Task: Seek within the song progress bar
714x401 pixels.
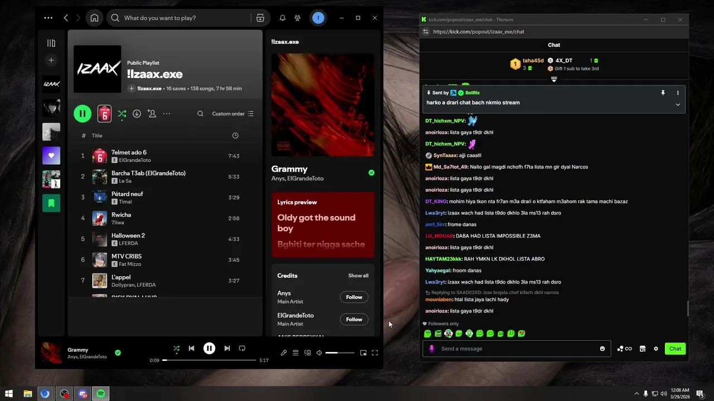Action: click(x=209, y=360)
